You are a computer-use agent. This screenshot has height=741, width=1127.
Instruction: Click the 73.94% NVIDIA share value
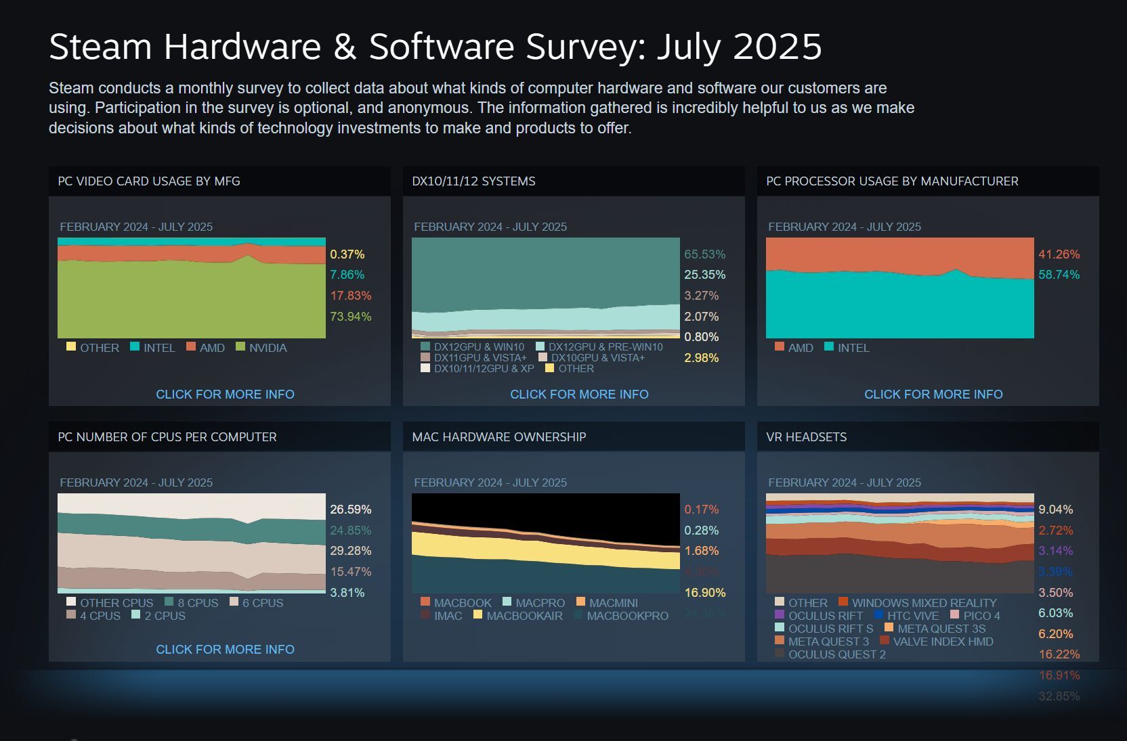click(x=350, y=317)
